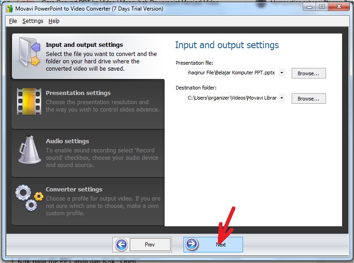Screen dimensions: 354x263
Task: Click the blue left arrow Prev icon
Action: tap(122, 245)
